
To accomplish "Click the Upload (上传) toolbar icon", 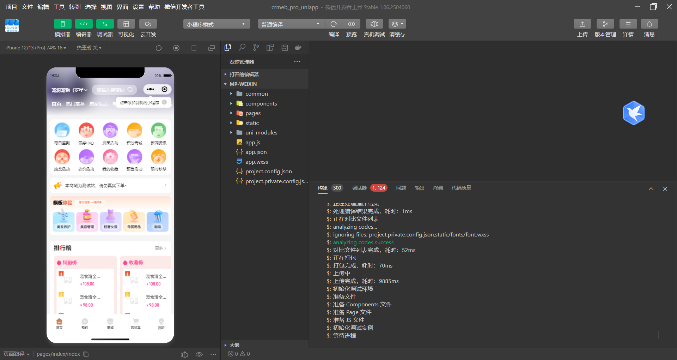I will [x=582, y=24].
